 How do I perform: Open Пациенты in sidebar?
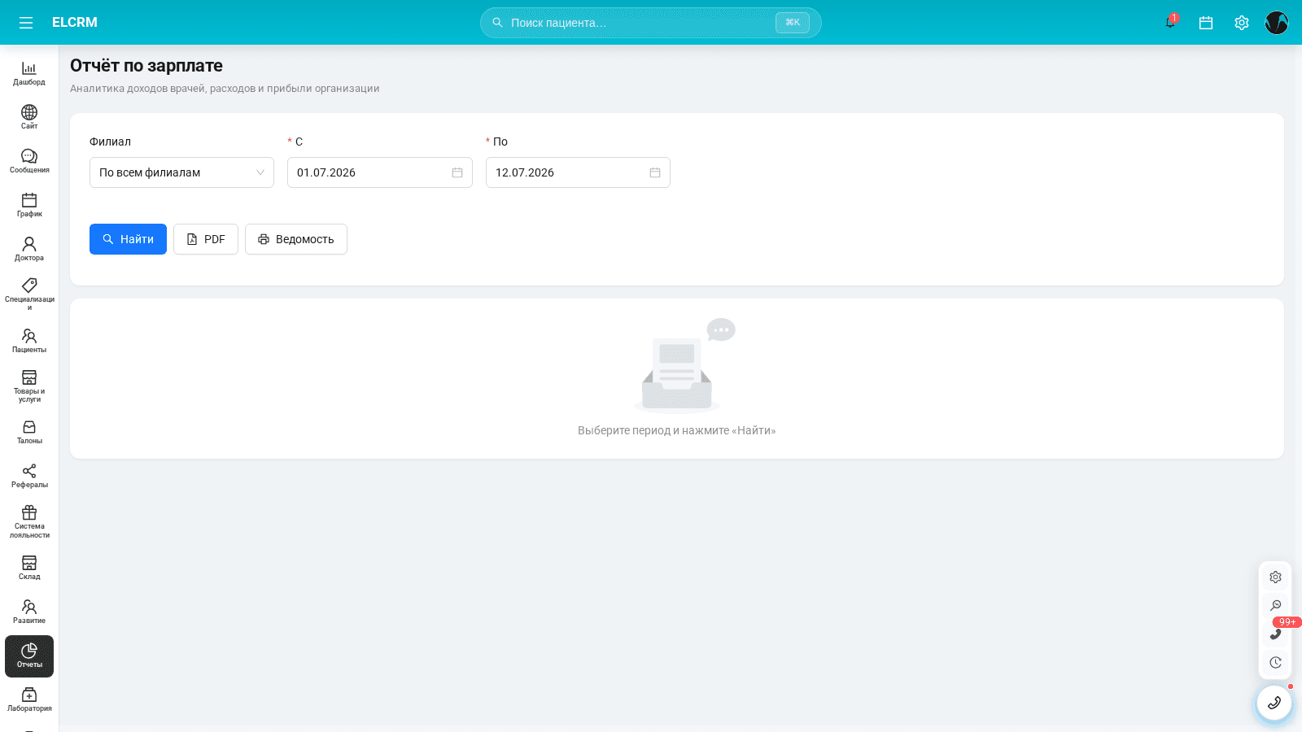[29, 341]
